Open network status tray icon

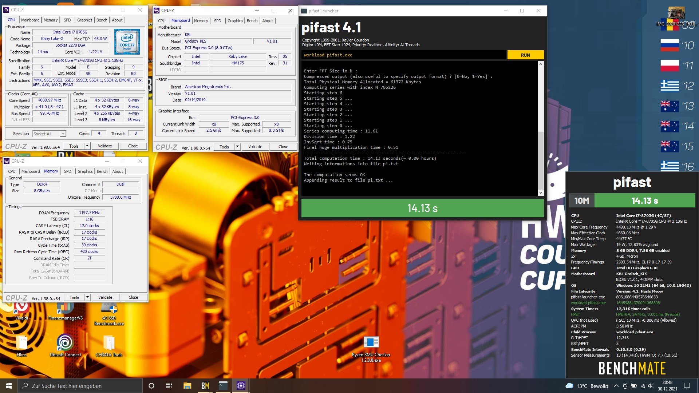(643, 386)
